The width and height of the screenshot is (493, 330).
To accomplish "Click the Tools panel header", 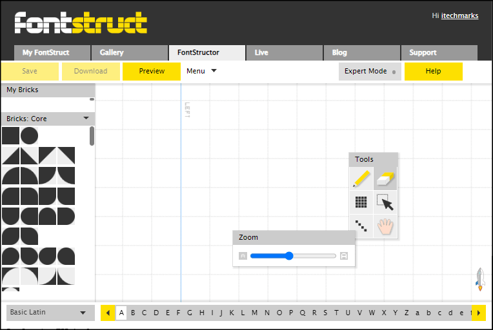I will pyautogui.click(x=373, y=159).
